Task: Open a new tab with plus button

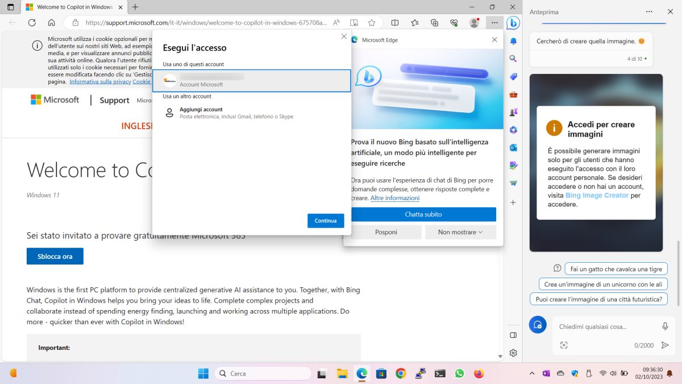Action: tap(135, 7)
